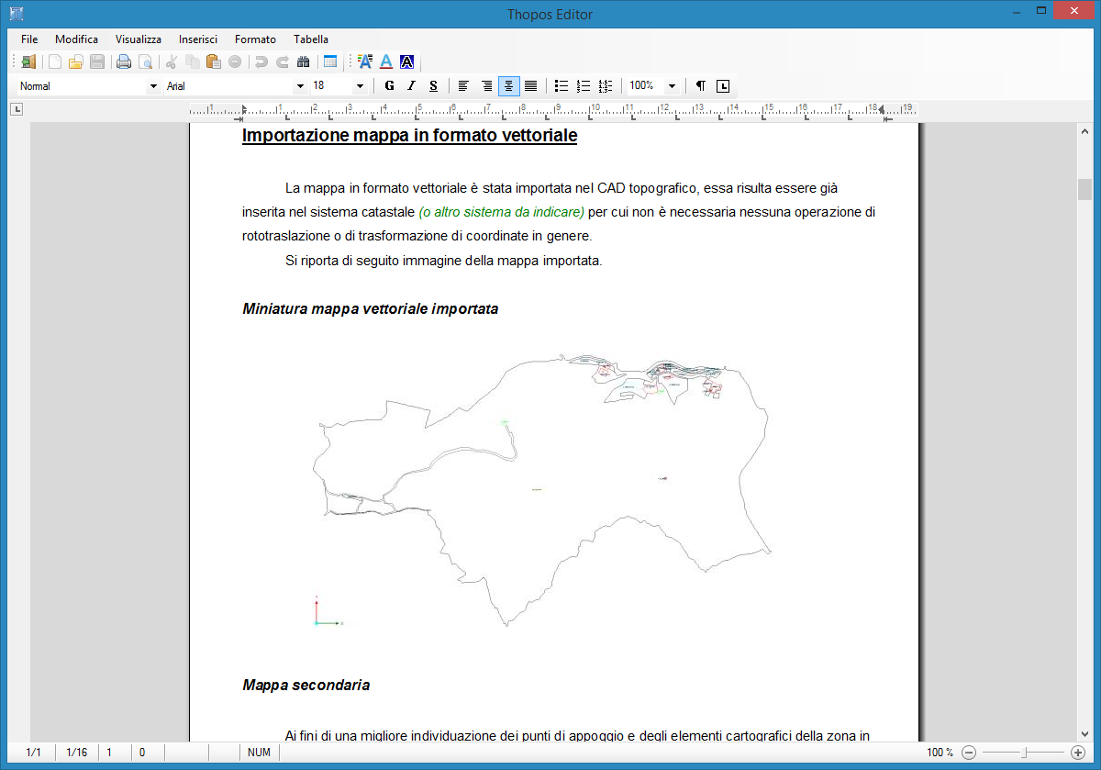Open print preview
The width and height of the screenshot is (1101, 770).
tap(145, 62)
